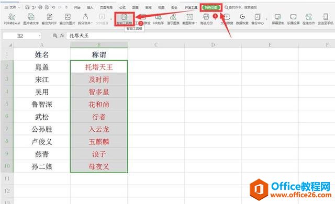The image size is (335, 204).
Task: Click the cell containing 卢俊义
Action: (x=42, y=141)
